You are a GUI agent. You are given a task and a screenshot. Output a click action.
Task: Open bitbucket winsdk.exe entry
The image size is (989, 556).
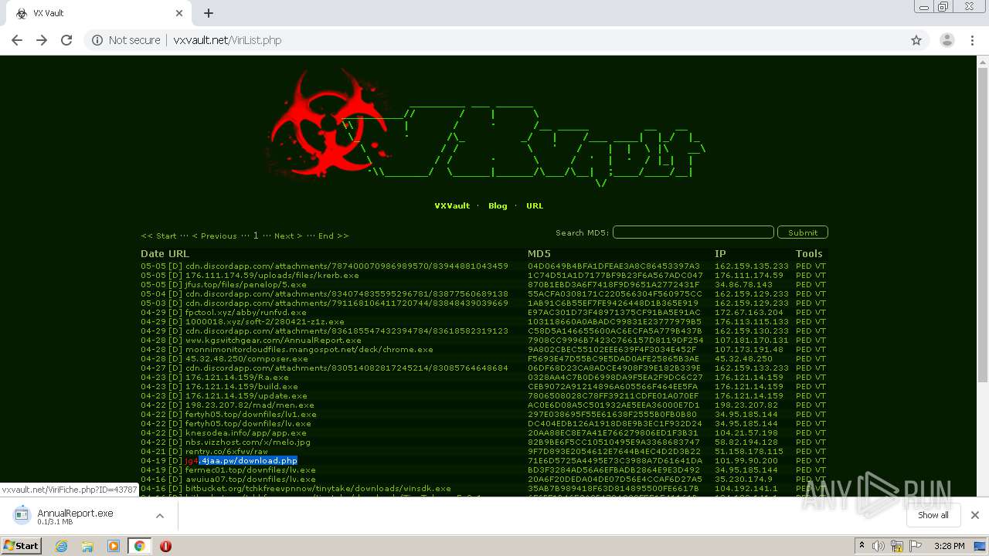[318, 489]
